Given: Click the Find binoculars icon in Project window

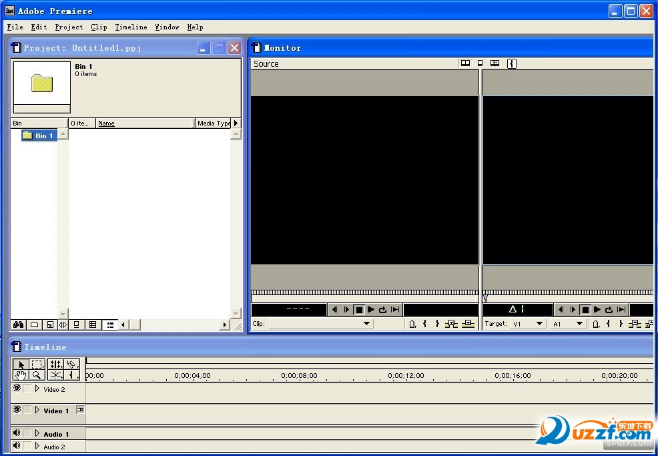Looking at the screenshot, I should (x=19, y=324).
